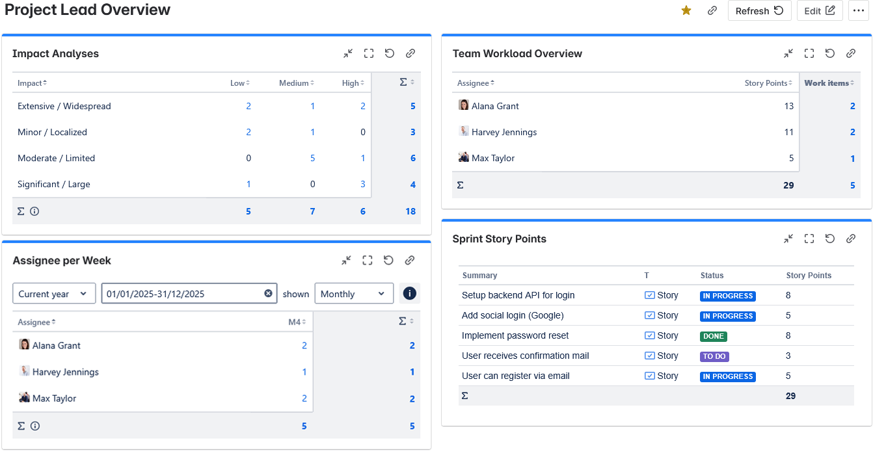Click the dark info icon beside Monthly

coord(409,294)
